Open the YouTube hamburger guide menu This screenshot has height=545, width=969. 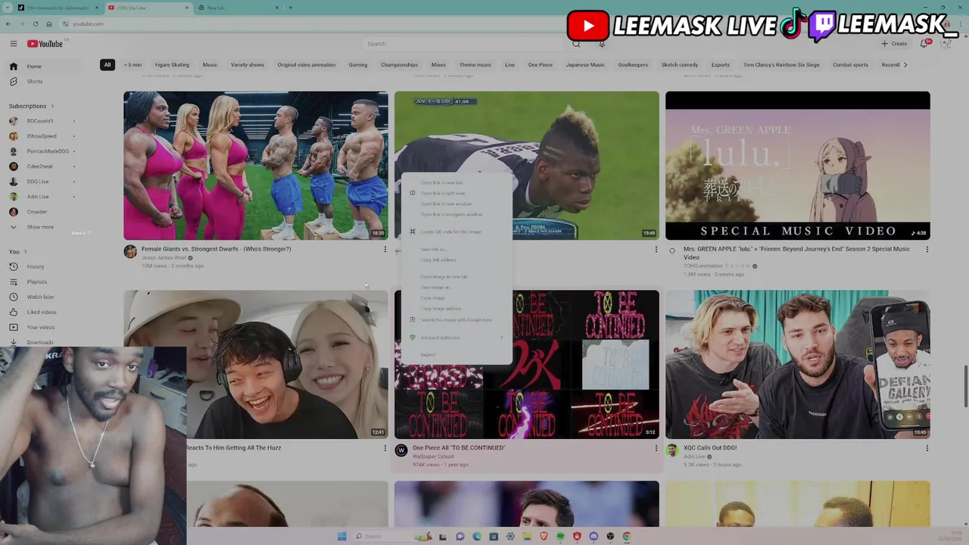13,44
